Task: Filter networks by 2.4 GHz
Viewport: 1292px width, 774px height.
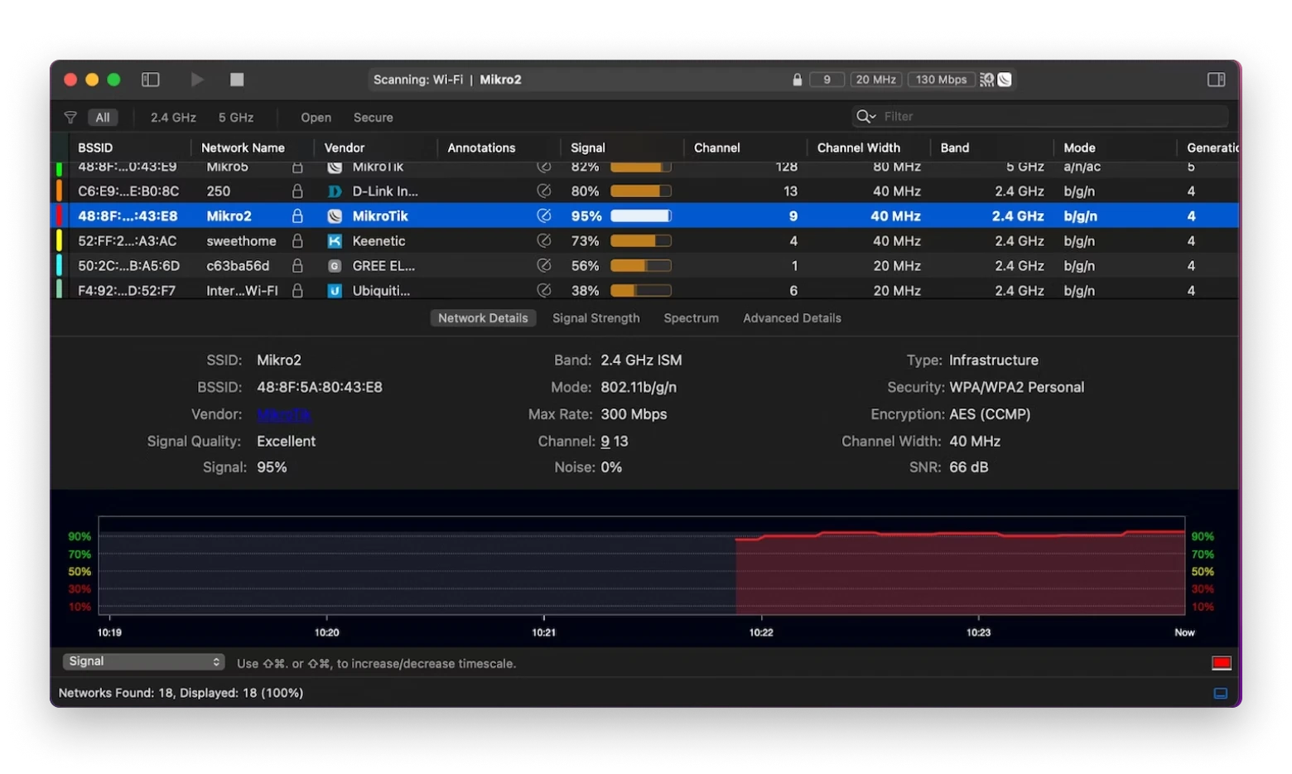Action: pyautogui.click(x=173, y=118)
